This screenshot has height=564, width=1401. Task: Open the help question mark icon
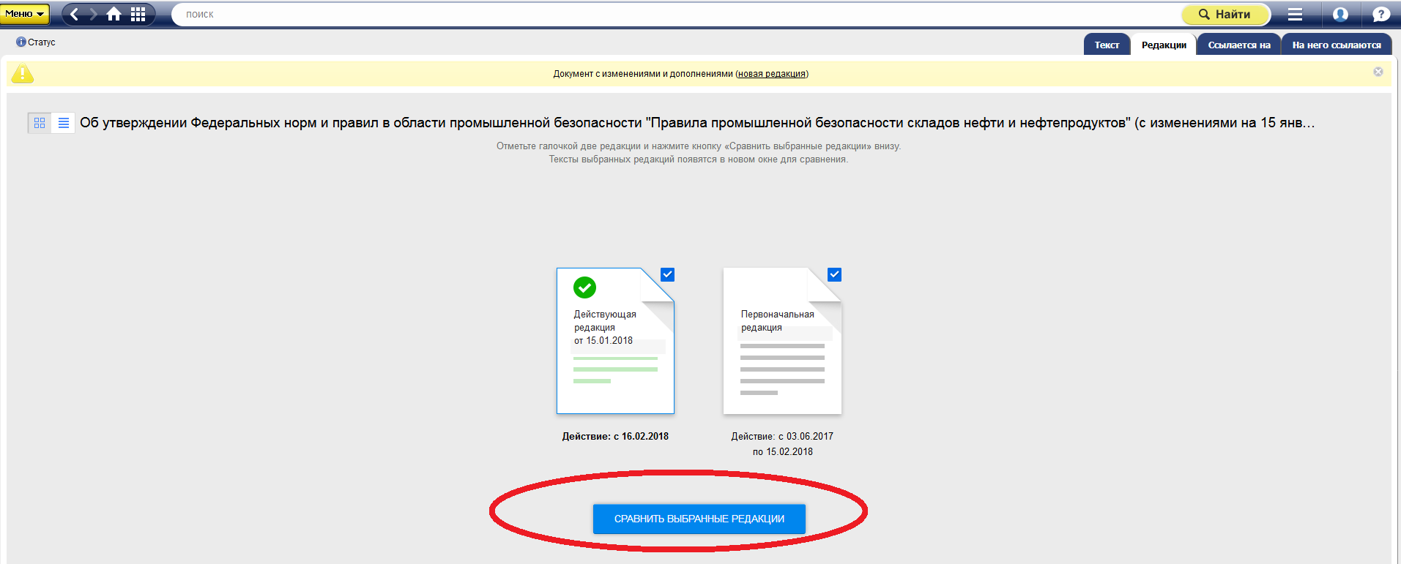(x=1380, y=14)
